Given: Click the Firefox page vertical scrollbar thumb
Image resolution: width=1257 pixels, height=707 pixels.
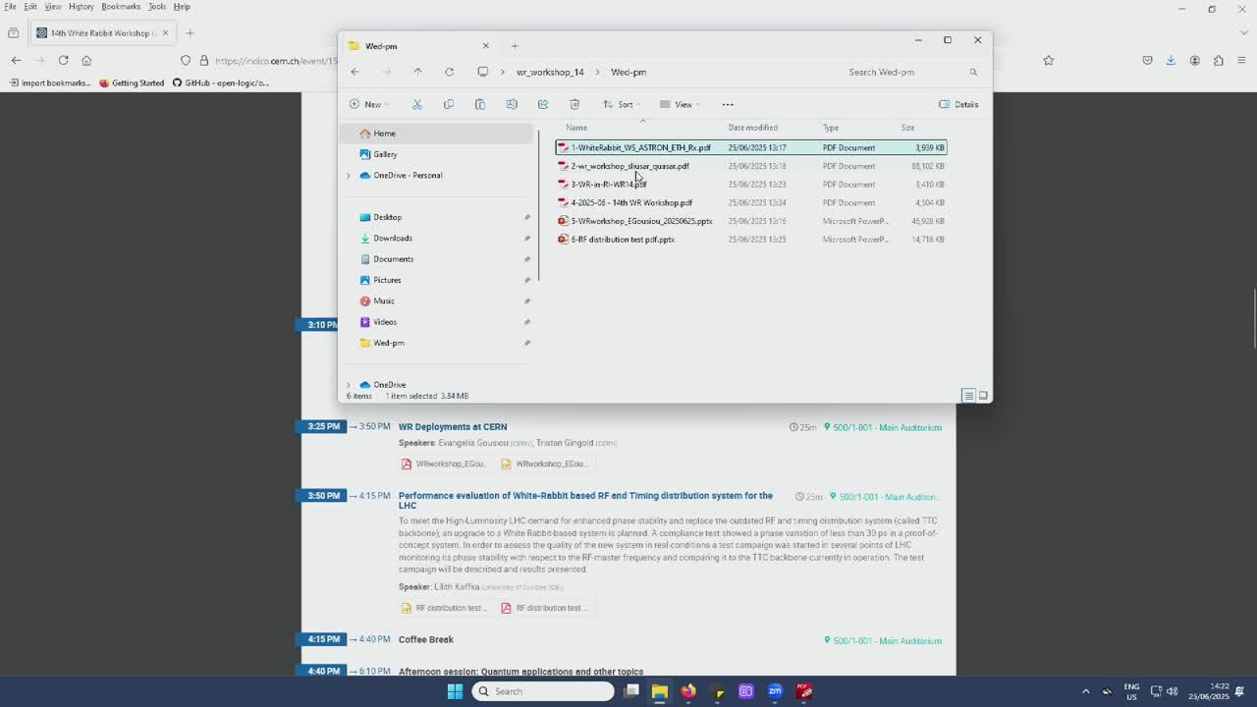Looking at the screenshot, I should 1253,317.
